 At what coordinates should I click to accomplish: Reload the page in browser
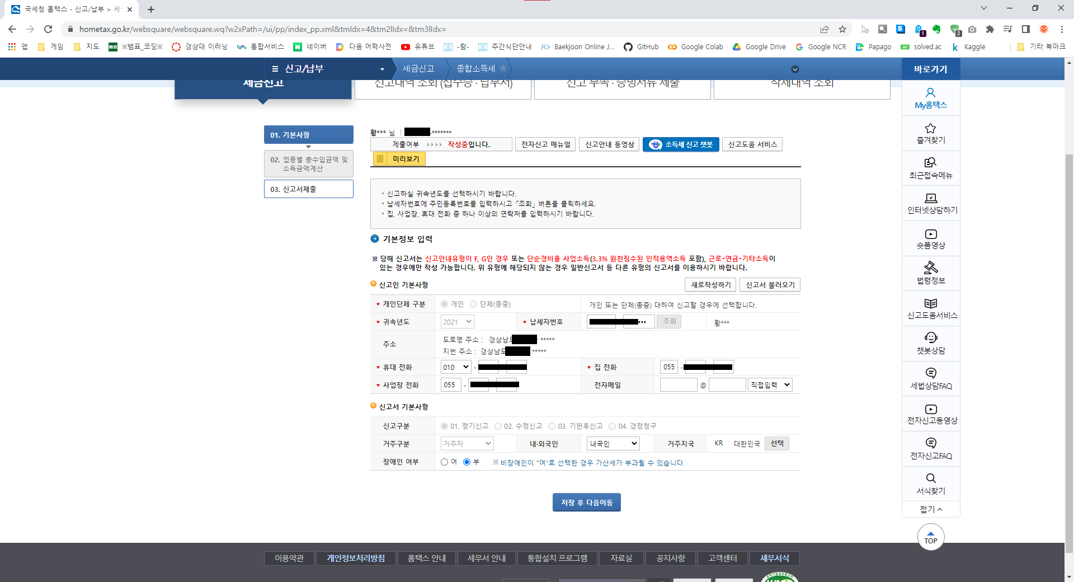(x=48, y=29)
